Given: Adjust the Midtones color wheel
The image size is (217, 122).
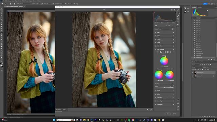Looking at the screenshot, I should pos(164,61).
